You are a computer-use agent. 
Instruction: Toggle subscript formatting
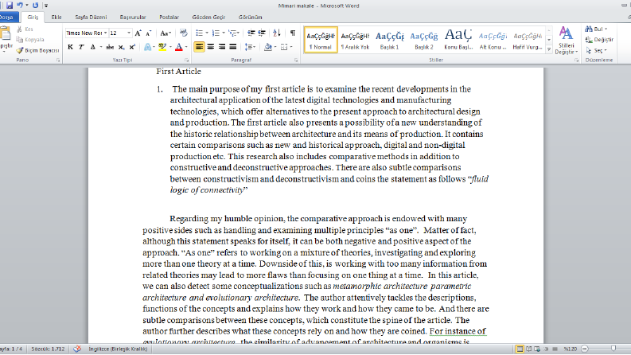coord(121,47)
